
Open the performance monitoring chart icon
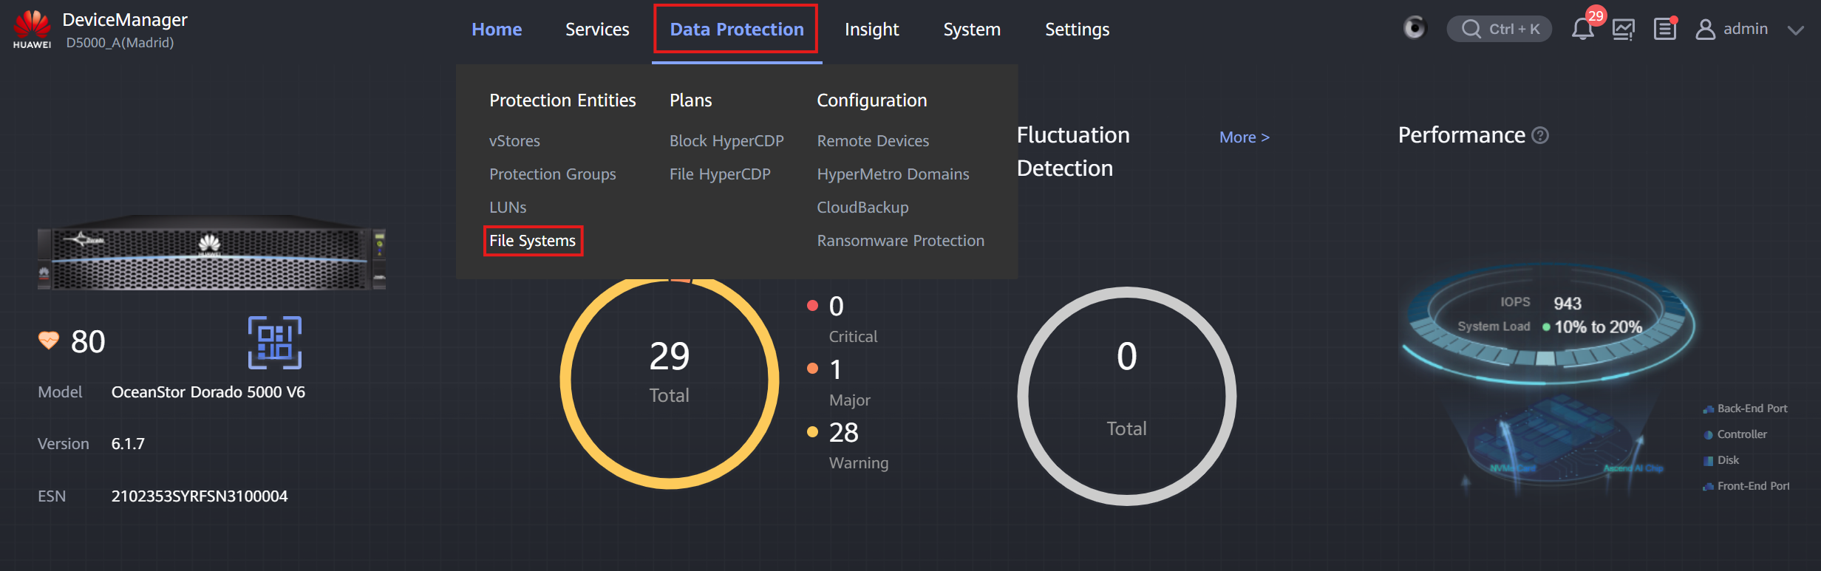[1624, 30]
